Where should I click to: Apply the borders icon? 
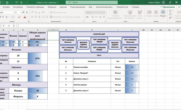coord(13,17)
